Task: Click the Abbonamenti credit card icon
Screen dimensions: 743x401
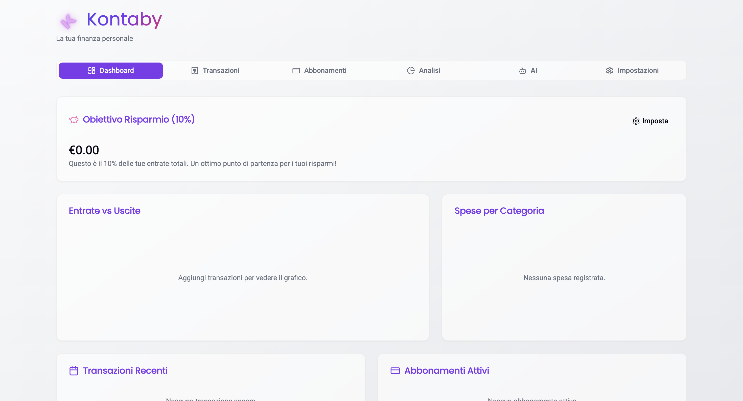Action: pos(296,71)
